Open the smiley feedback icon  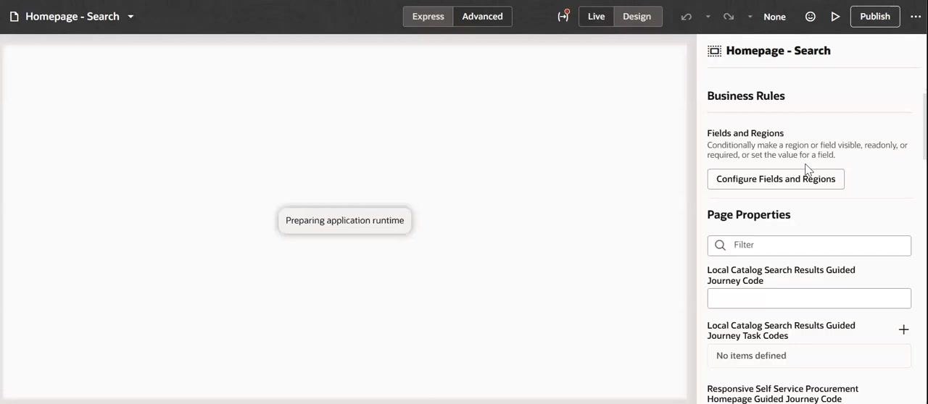[x=811, y=17]
